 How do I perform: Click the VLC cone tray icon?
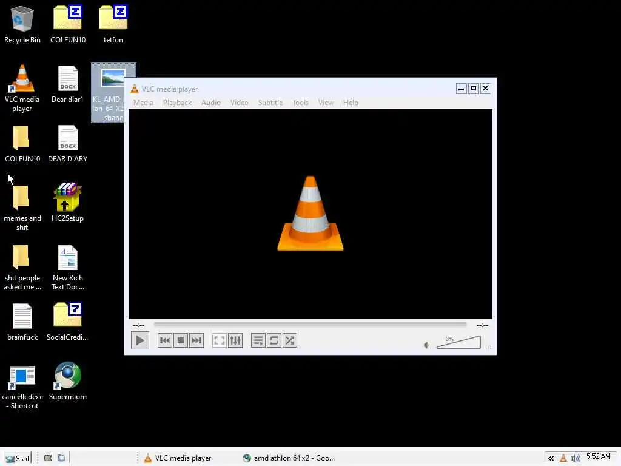tap(563, 459)
